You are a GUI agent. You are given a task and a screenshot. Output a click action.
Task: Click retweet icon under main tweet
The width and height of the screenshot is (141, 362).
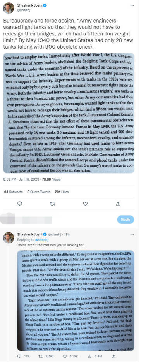[53, 204]
